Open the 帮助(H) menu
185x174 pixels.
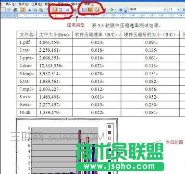coord(89,4)
